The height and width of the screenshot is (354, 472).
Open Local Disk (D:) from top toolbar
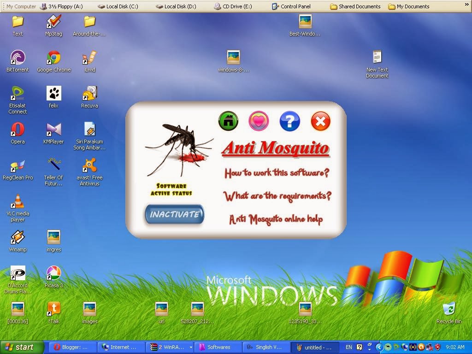[176, 6]
